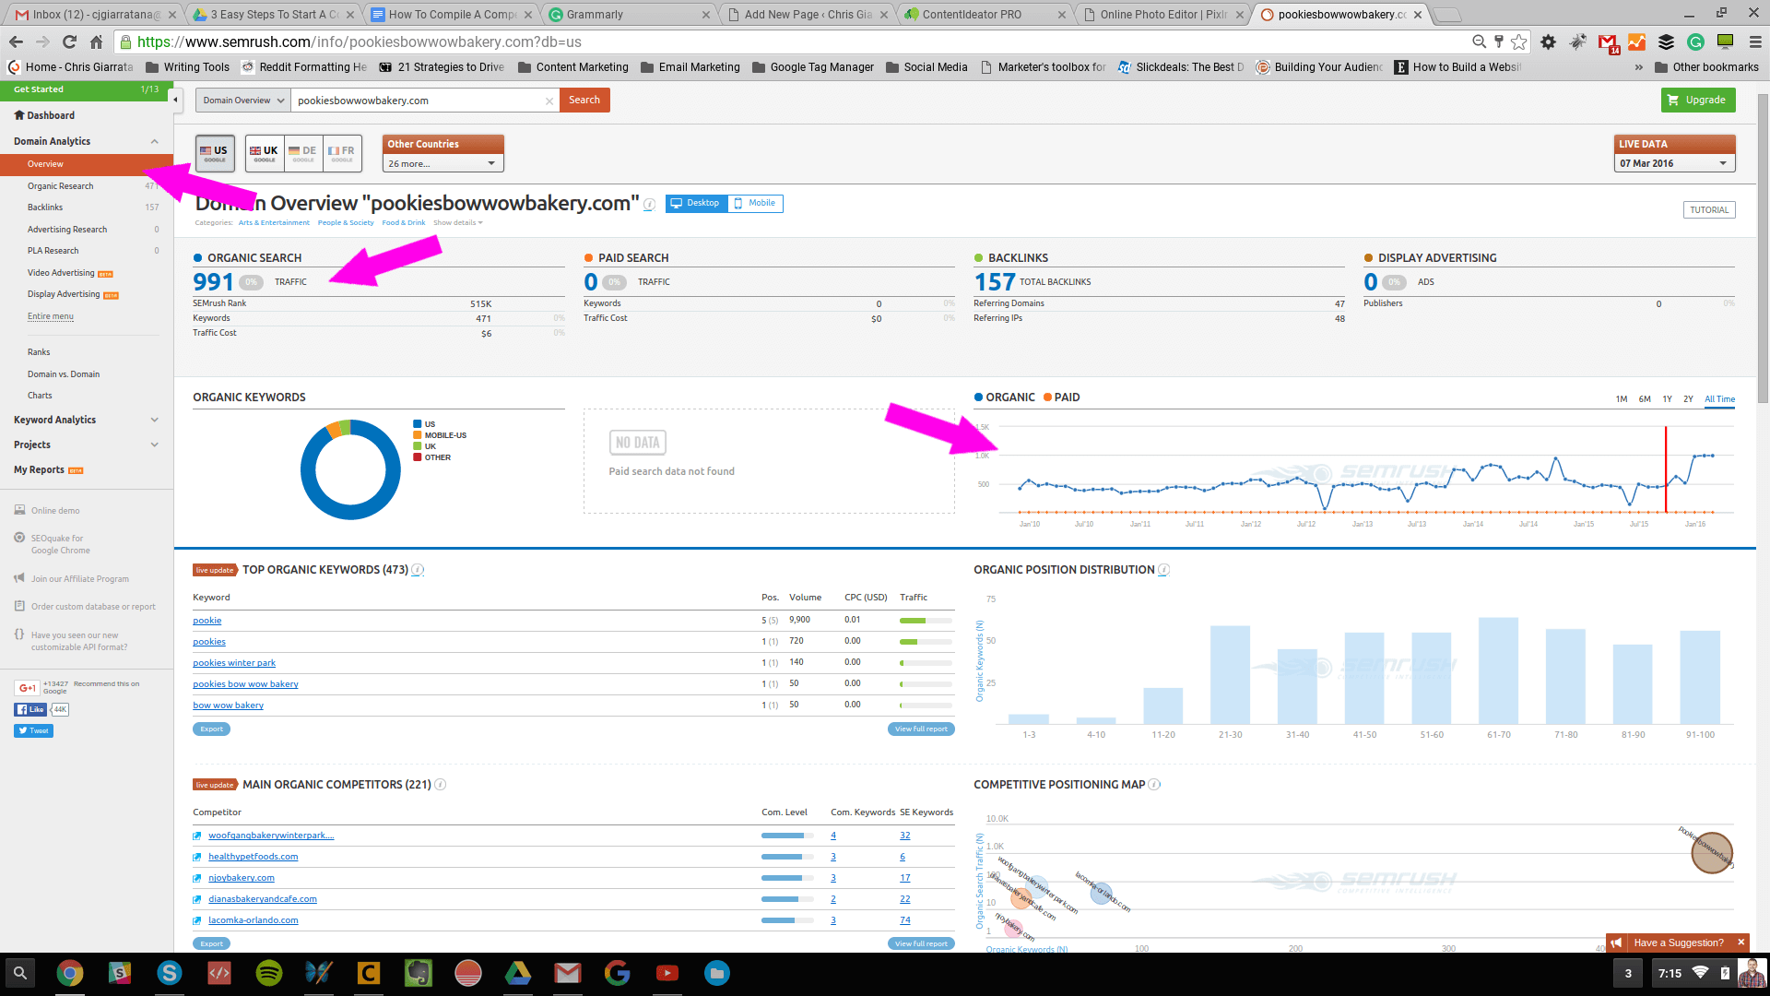Click the Facebook Like button
Image resolution: width=1770 pixels, height=996 pixels.
pos(29,709)
